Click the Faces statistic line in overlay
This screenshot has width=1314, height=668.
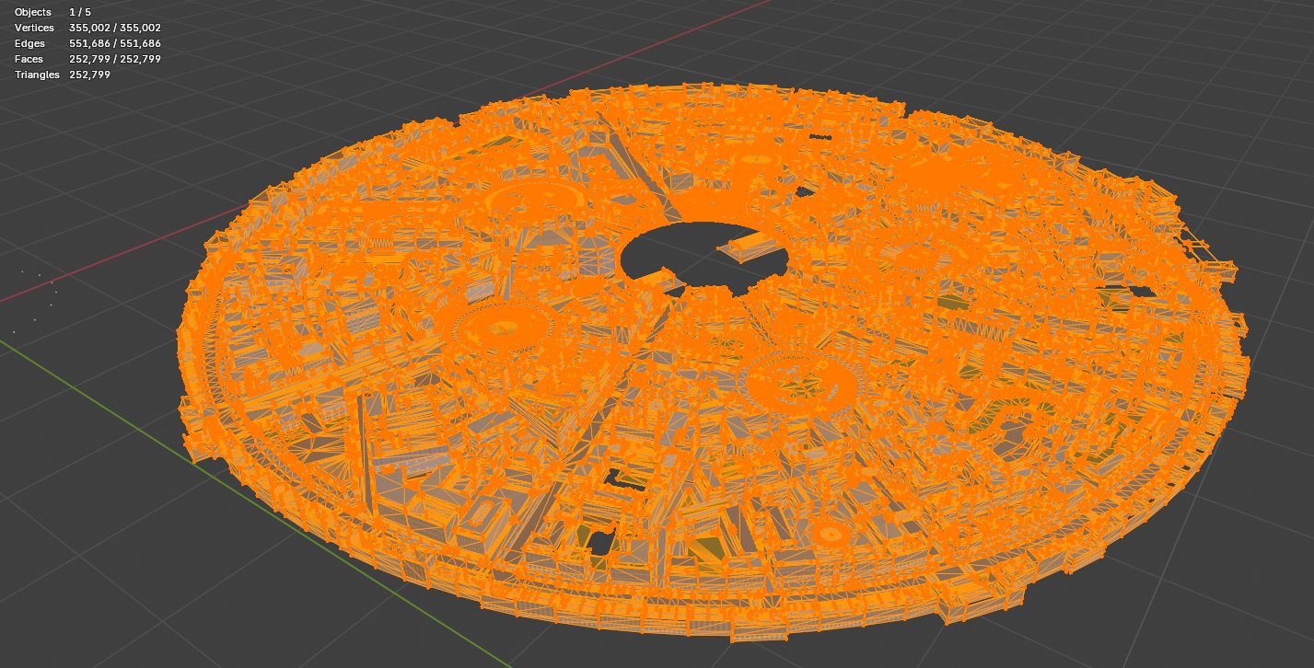pyautogui.click(x=87, y=59)
